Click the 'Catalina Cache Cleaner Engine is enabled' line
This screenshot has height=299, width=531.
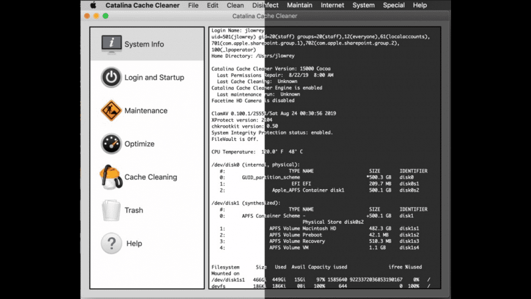point(267,88)
